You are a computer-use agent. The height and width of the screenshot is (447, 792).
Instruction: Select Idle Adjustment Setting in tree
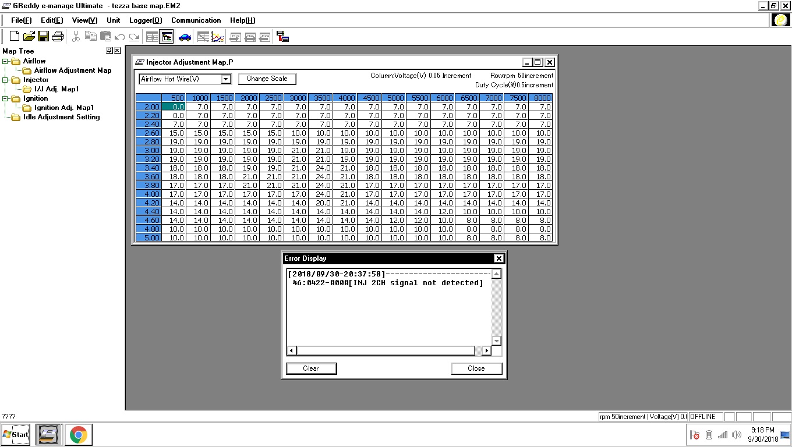pos(61,117)
